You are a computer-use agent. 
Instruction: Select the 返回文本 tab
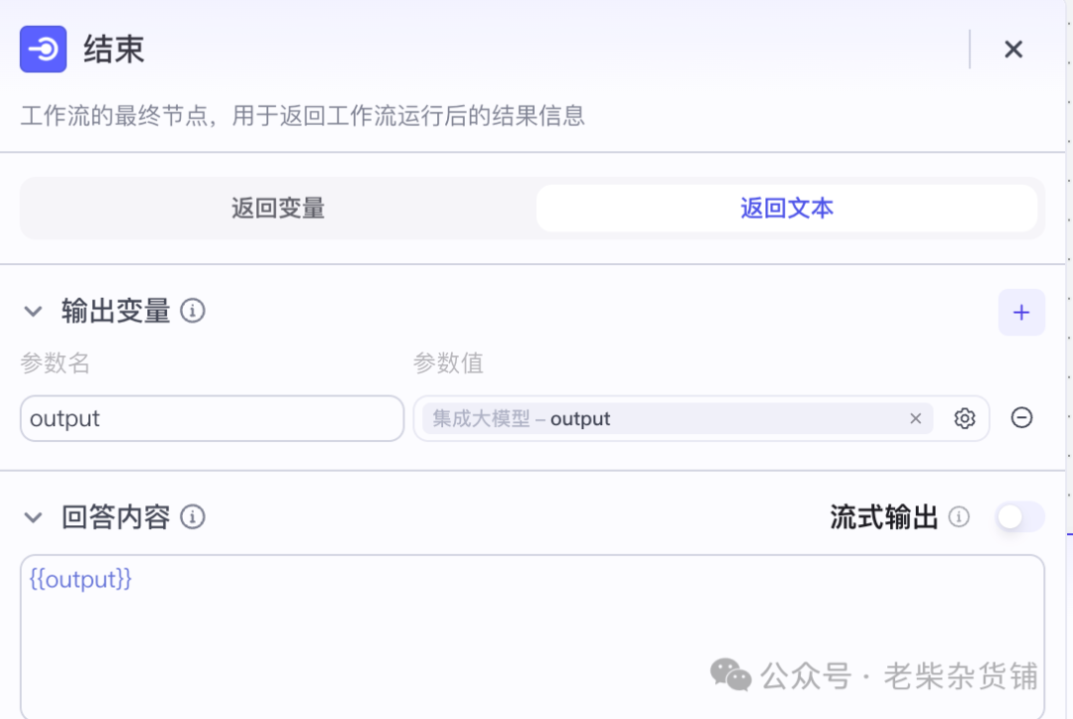(786, 209)
